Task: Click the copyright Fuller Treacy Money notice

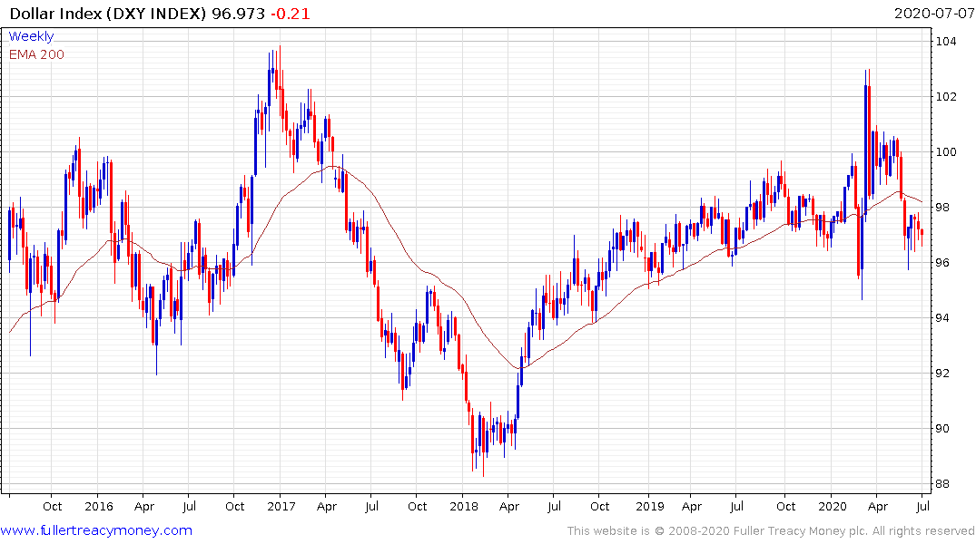Action: point(771,531)
